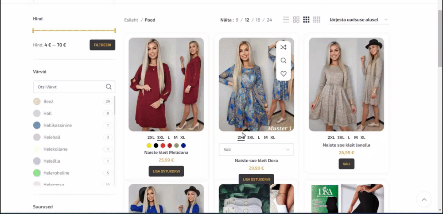Select black color swatch on Melidana dress
Image resolution: width=443 pixels, height=214 pixels.
pos(155,145)
